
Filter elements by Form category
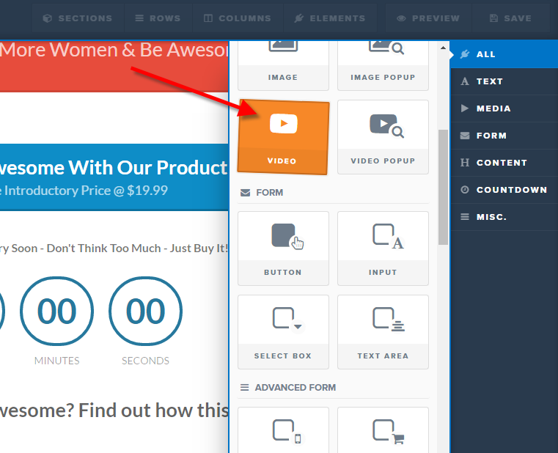click(x=504, y=136)
